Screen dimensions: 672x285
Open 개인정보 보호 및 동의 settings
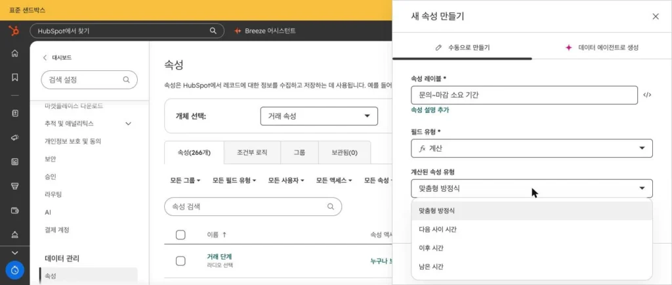point(73,141)
